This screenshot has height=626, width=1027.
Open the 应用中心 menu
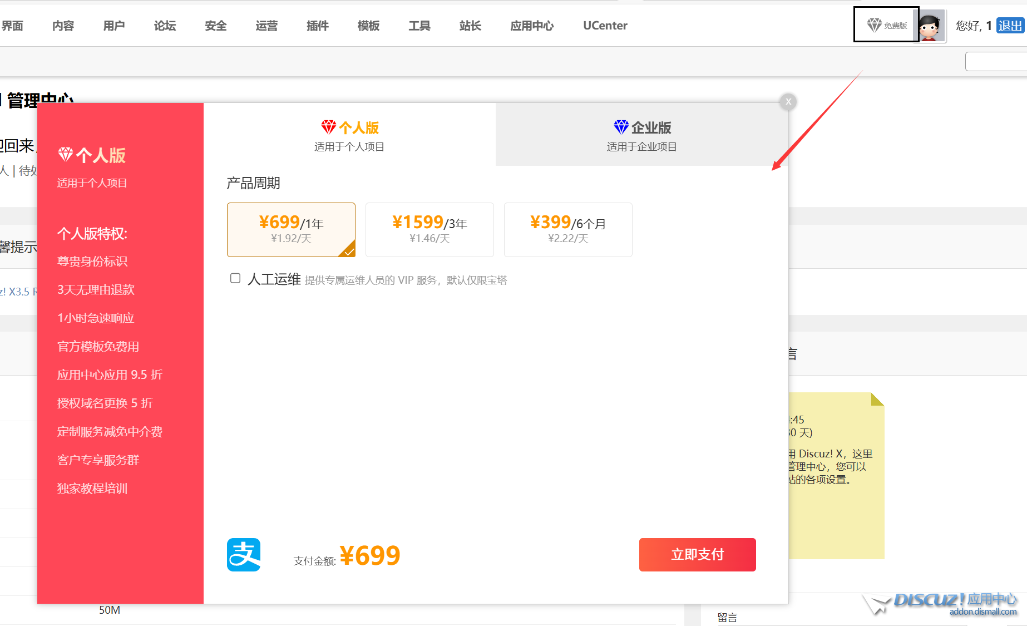pyautogui.click(x=532, y=26)
